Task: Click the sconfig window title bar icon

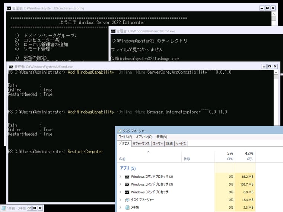Action: click(9, 8)
